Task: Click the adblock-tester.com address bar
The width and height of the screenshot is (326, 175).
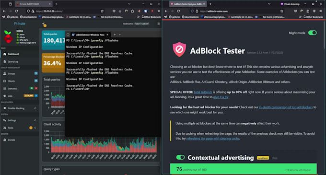Action: coord(237,11)
